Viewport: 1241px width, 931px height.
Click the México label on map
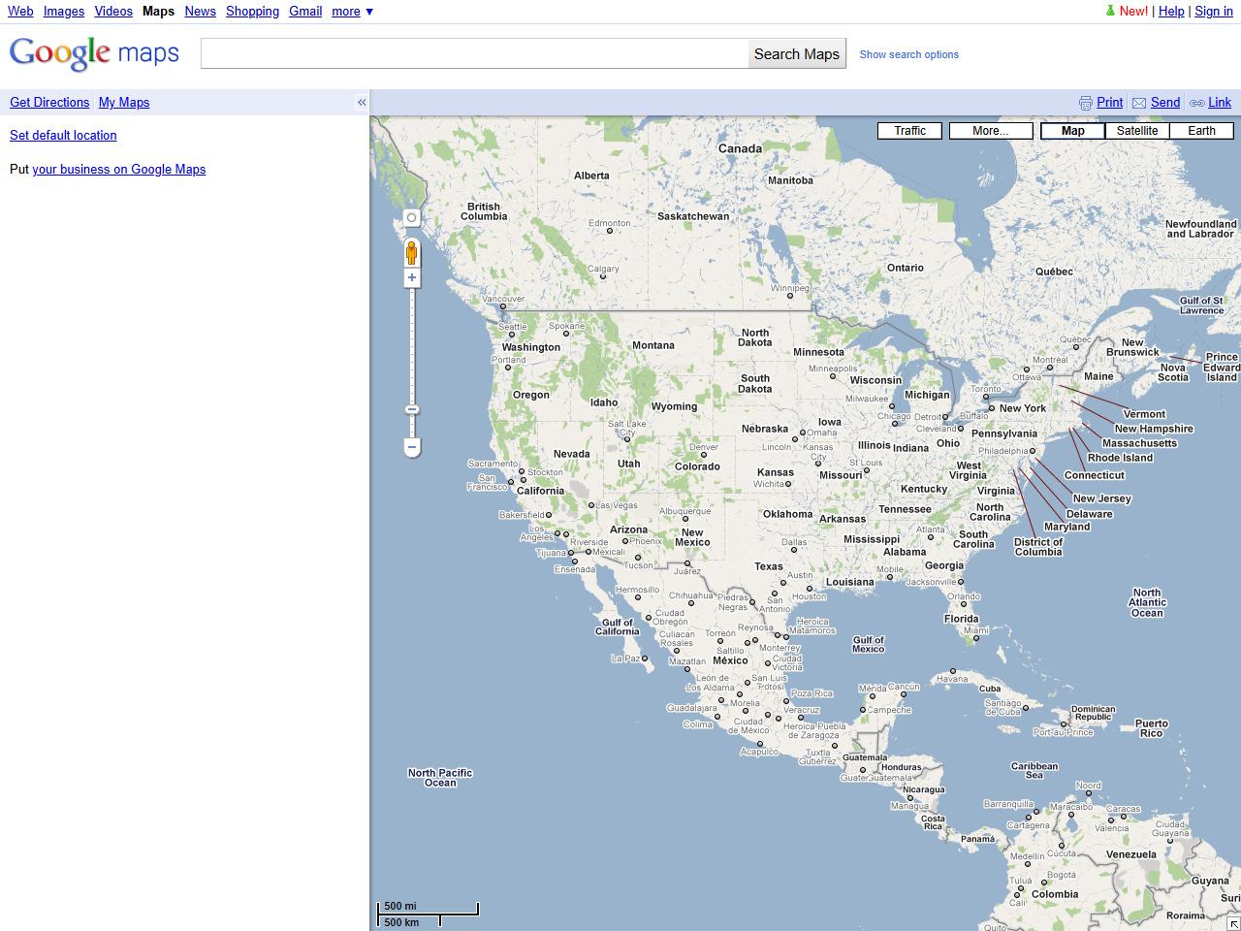click(730, 660)
